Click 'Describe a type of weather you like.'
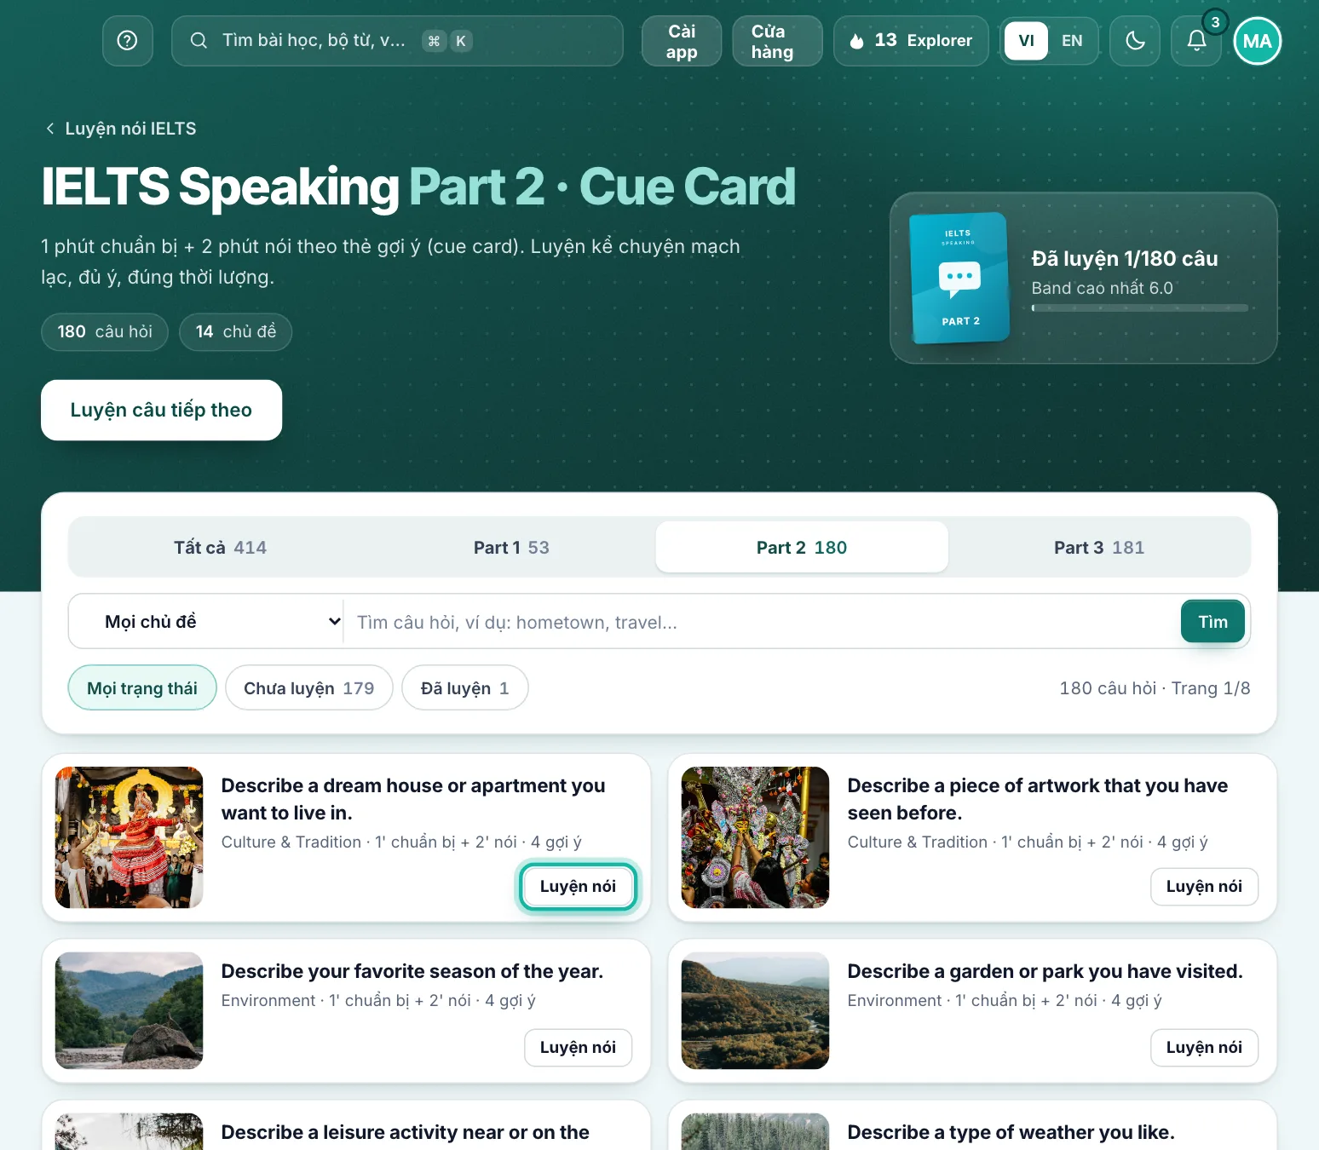This screenshot has width=1319, height=1150. [1011, 1132]
